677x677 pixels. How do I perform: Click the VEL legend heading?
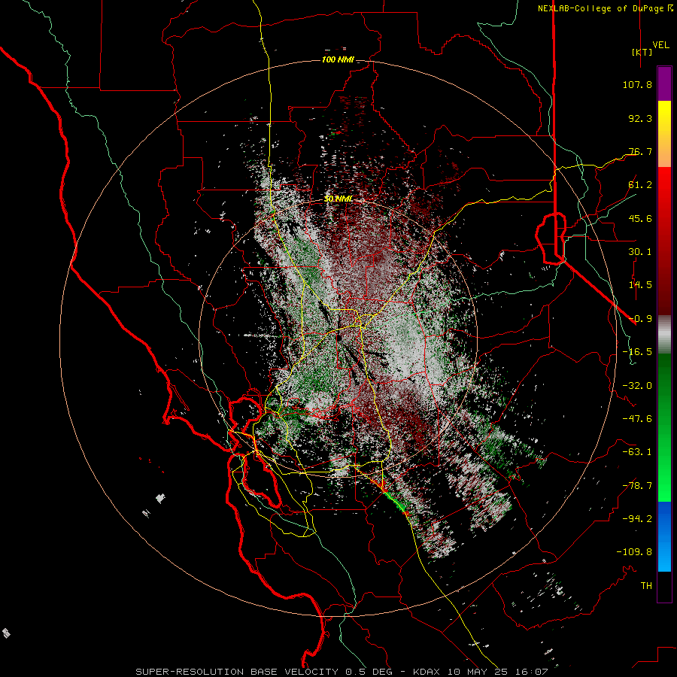click(x=660, y=45)
